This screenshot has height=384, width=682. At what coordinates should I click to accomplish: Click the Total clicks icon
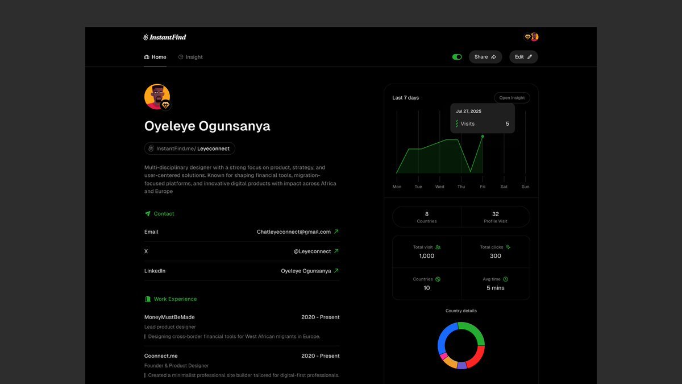point(508,247)
